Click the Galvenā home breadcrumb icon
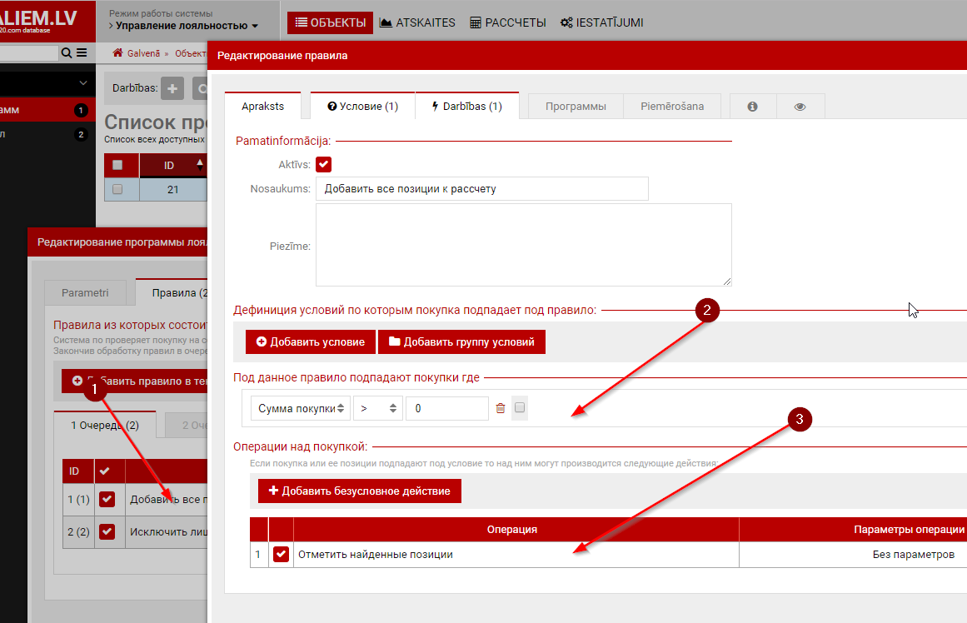967x623 pixels. 118,53
